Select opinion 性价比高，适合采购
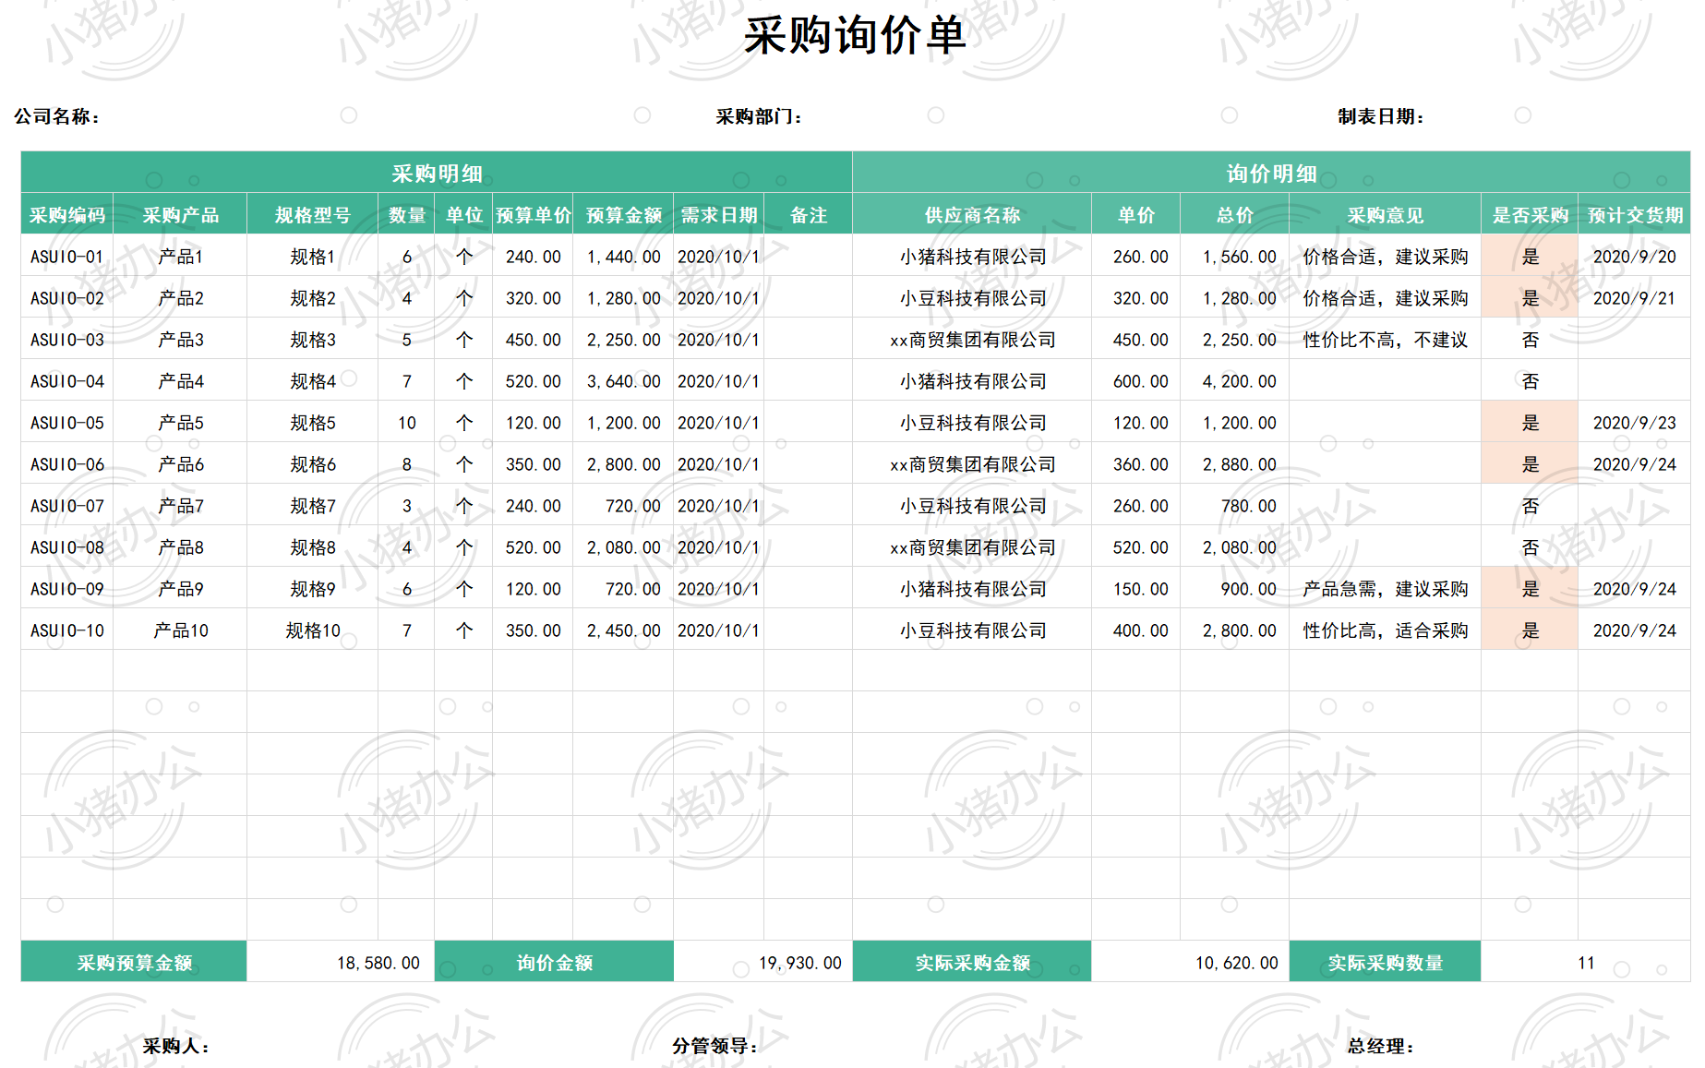This screenshot has height=1068, width=1705. (1386, 630)
